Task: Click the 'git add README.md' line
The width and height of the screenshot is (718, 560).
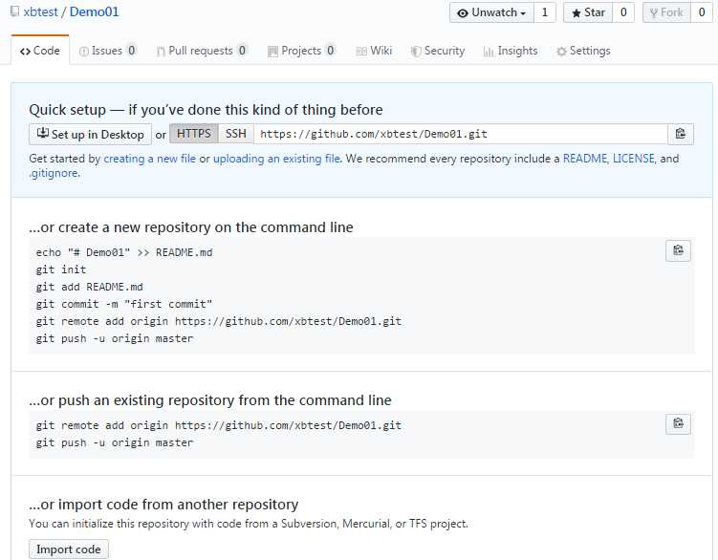Action: pyautogui.click(x=89, y=287)
